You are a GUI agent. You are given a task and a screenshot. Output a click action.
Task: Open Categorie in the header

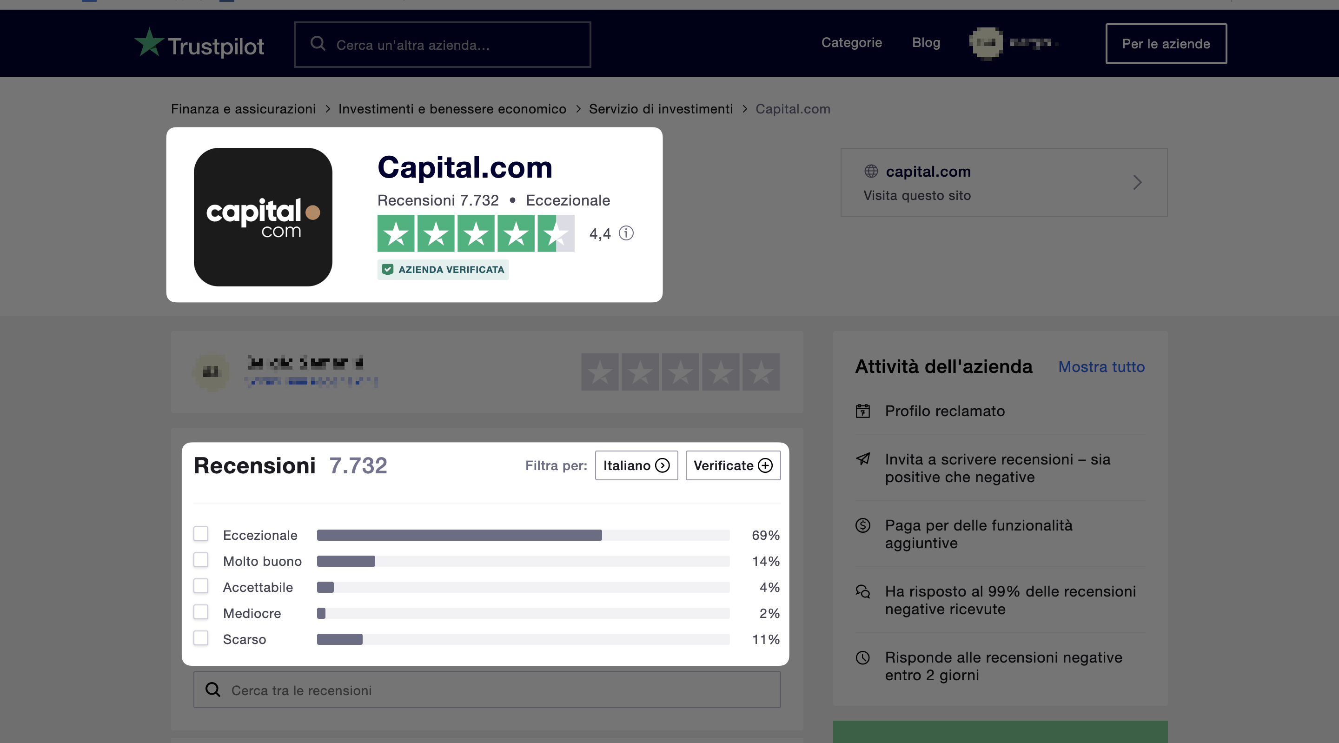click(851, 43)
